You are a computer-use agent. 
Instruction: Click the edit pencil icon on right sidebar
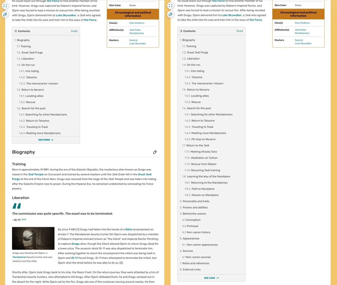(x=170, y=14)
